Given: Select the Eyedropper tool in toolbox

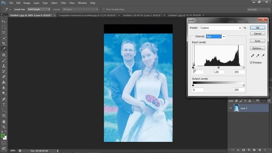Looking at the screenshot, I should [x=4, y=49].
